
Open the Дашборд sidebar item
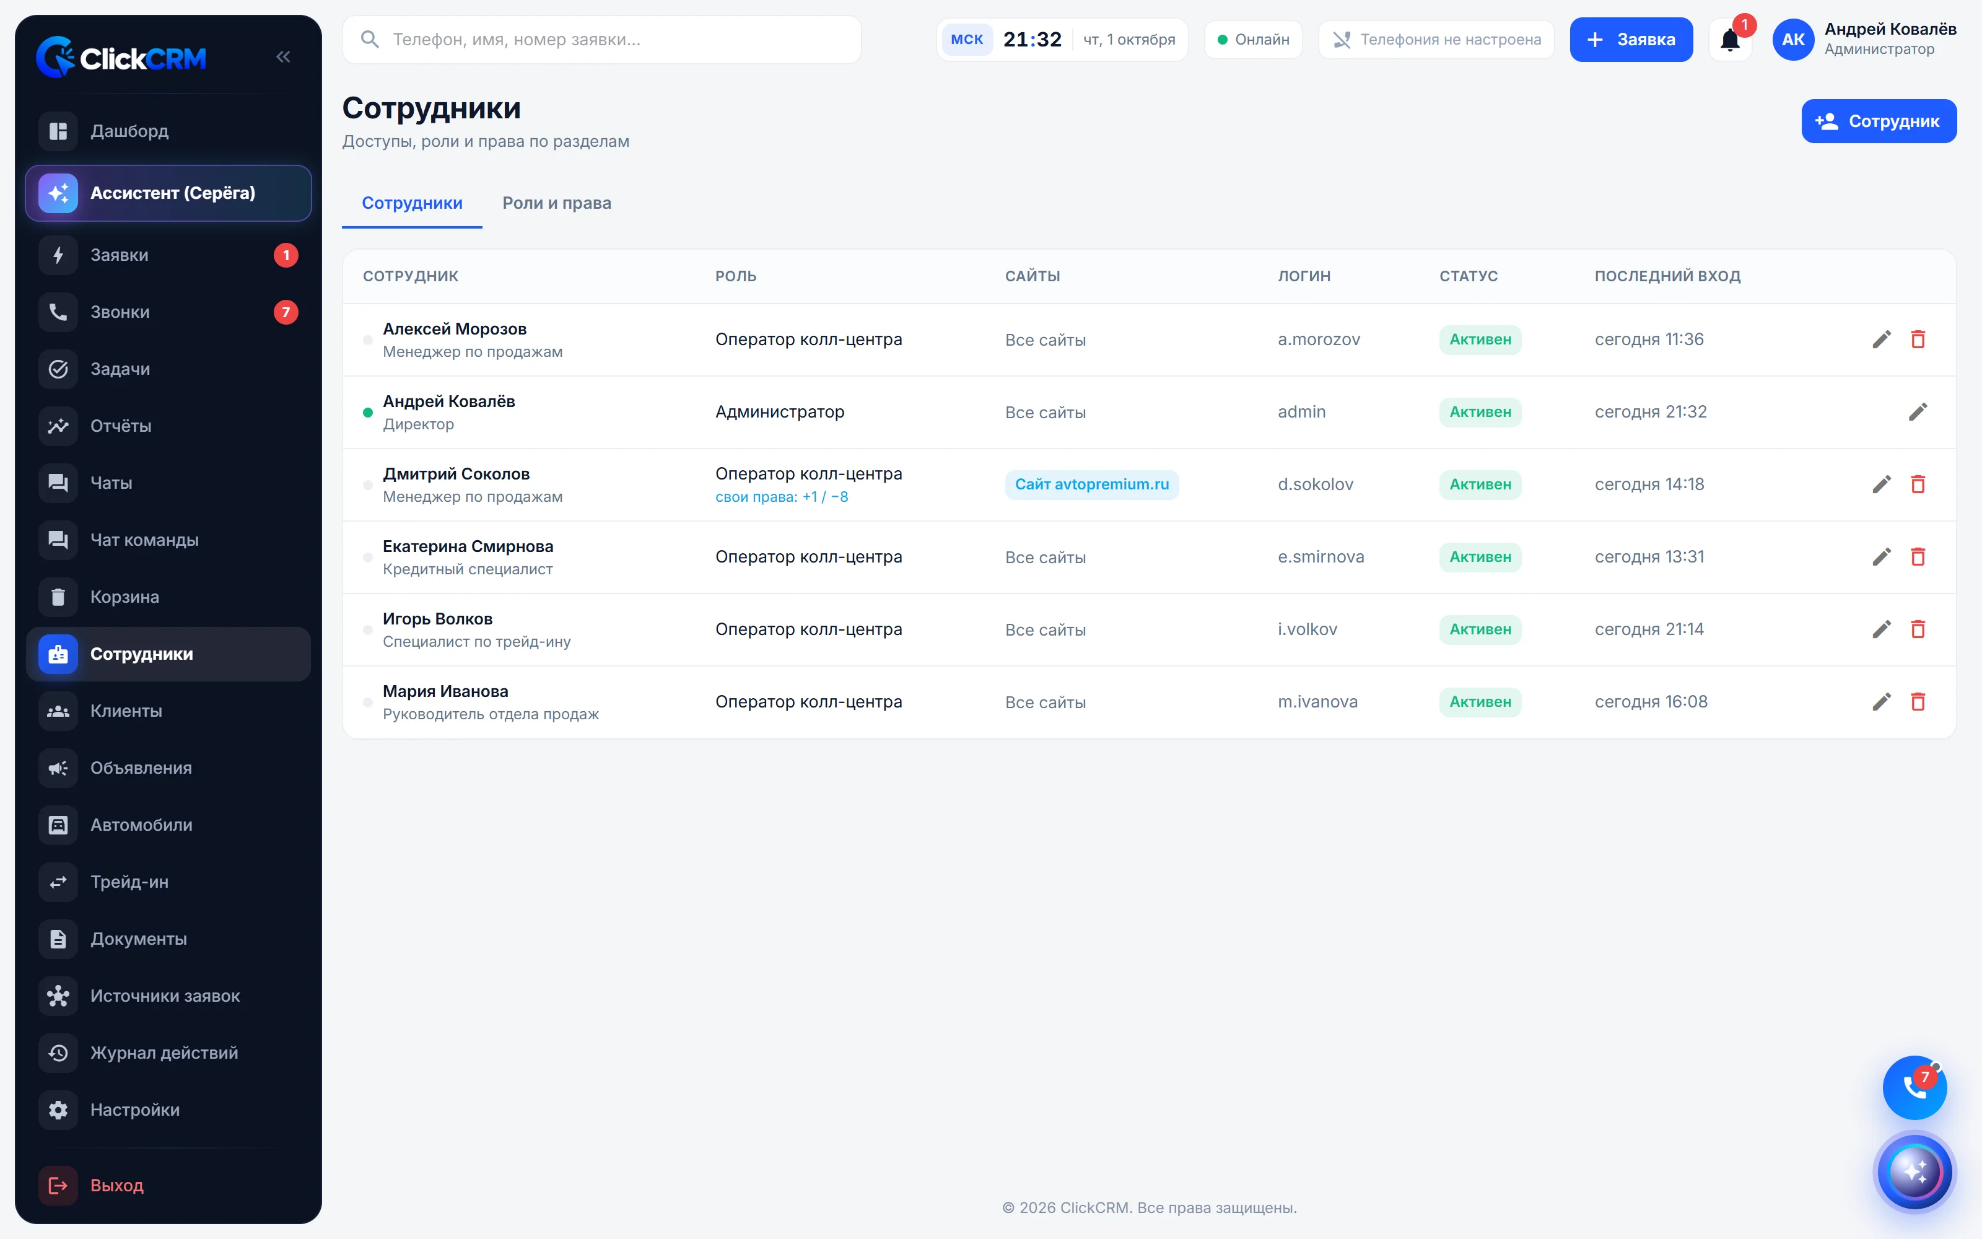168,131
